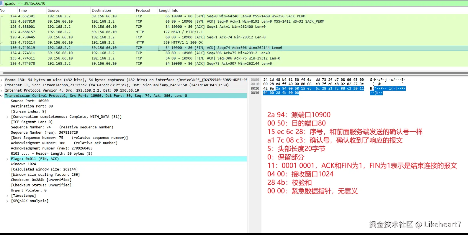The width and height of the screenshot is (468, 235).
Task: Select packet 136 final ACK row
Action: 234,64
